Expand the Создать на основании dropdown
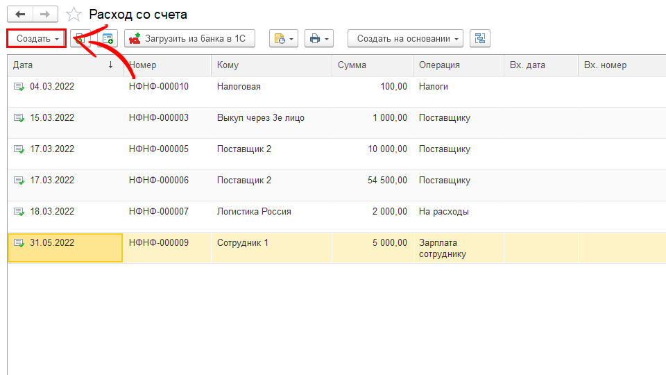This screenshot has width=666, height=375. coord(406,39)
